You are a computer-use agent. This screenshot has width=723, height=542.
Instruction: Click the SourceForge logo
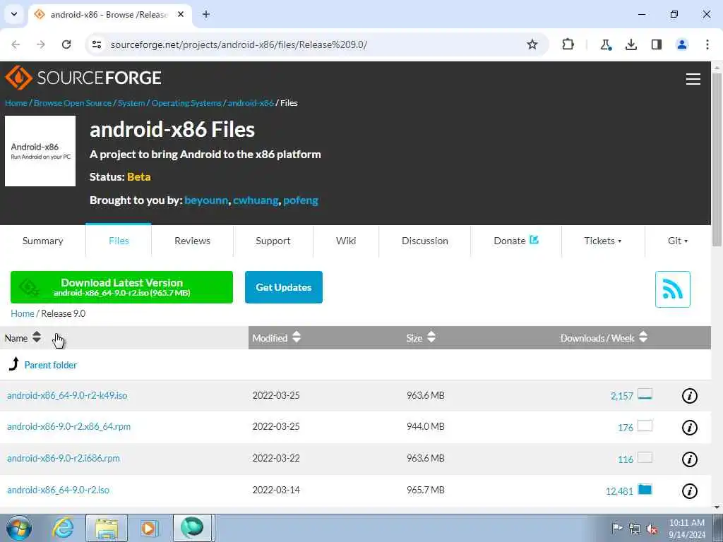coord(83,78)
